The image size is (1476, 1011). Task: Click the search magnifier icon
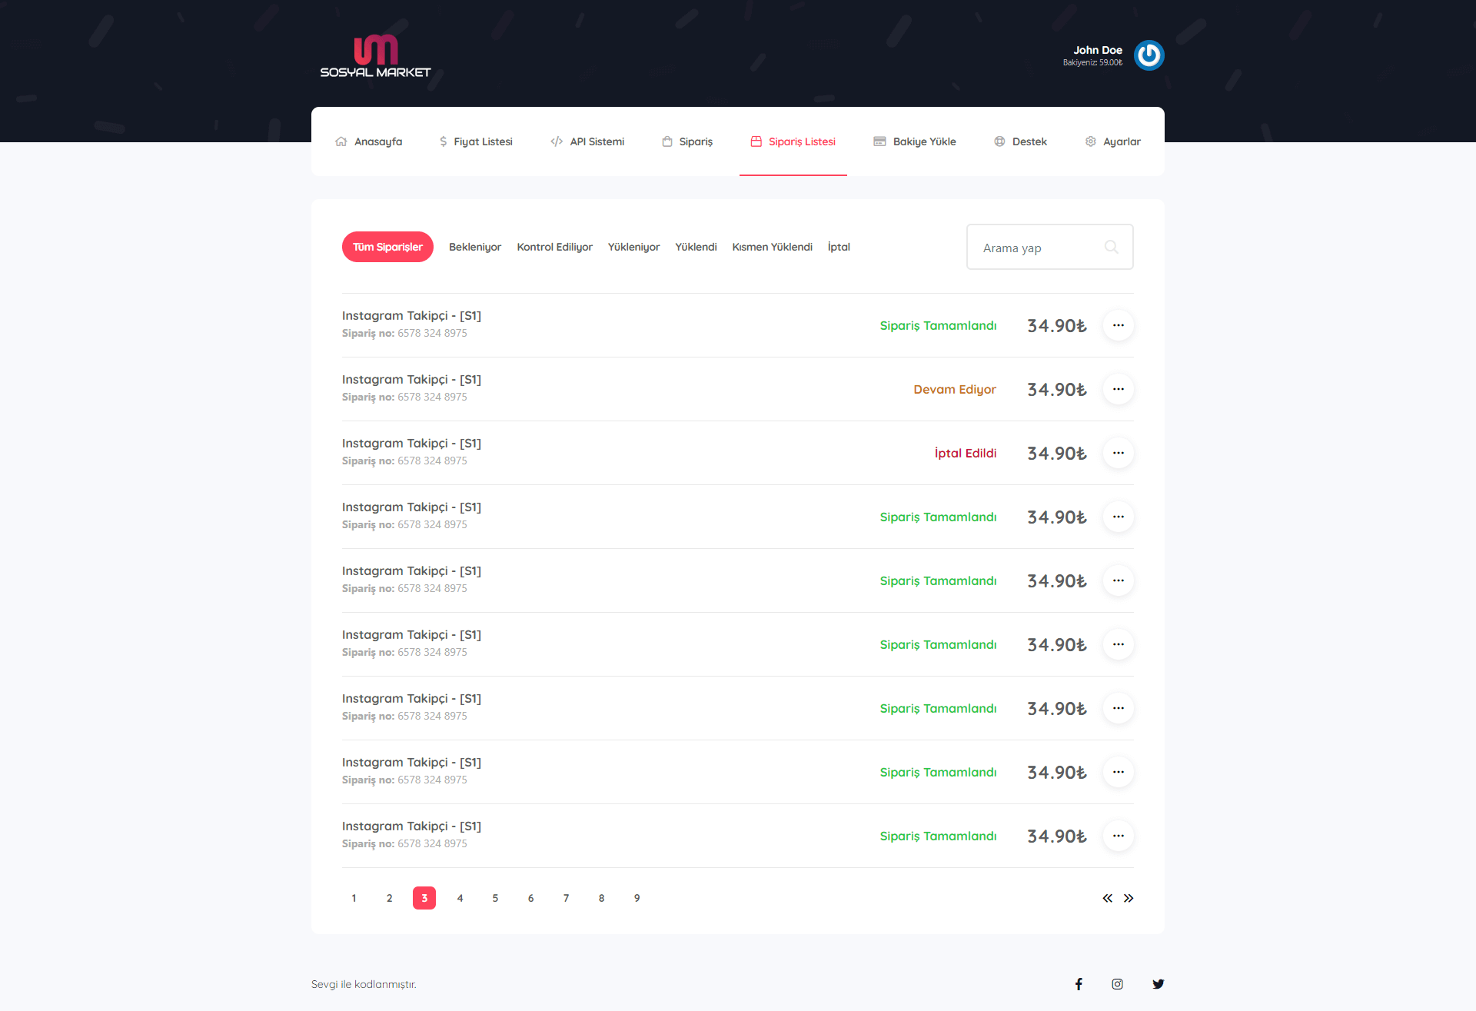(1111, 247)
